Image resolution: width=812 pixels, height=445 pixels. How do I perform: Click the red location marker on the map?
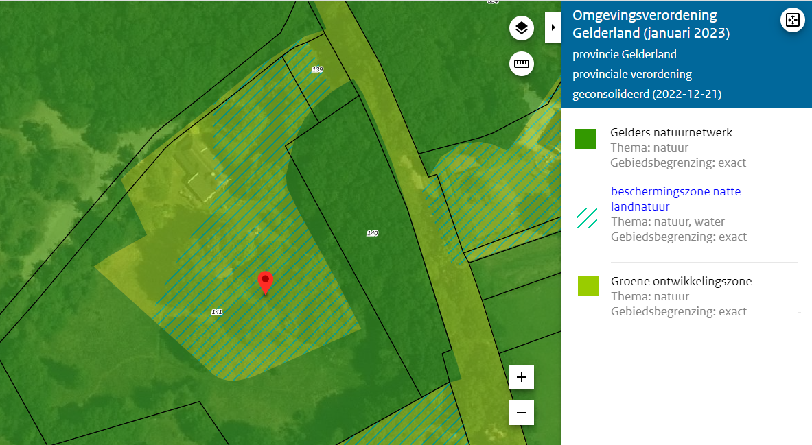266,282
